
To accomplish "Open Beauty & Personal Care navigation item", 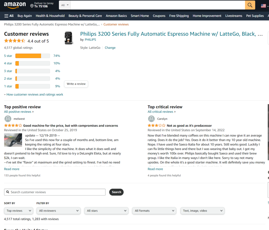I will pyautogui.click(x=85, y=16).
